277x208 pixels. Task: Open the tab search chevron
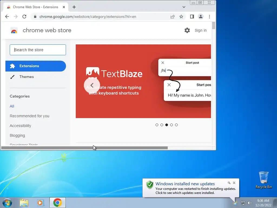(184, 7)
